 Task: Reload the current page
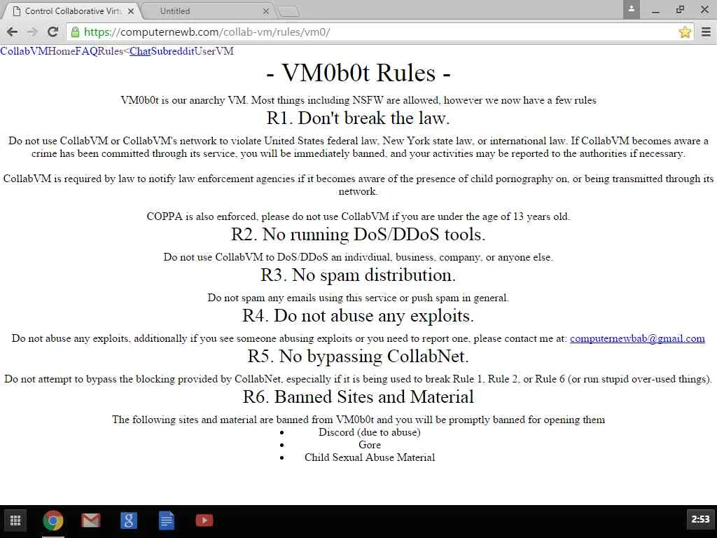point(53,32)
